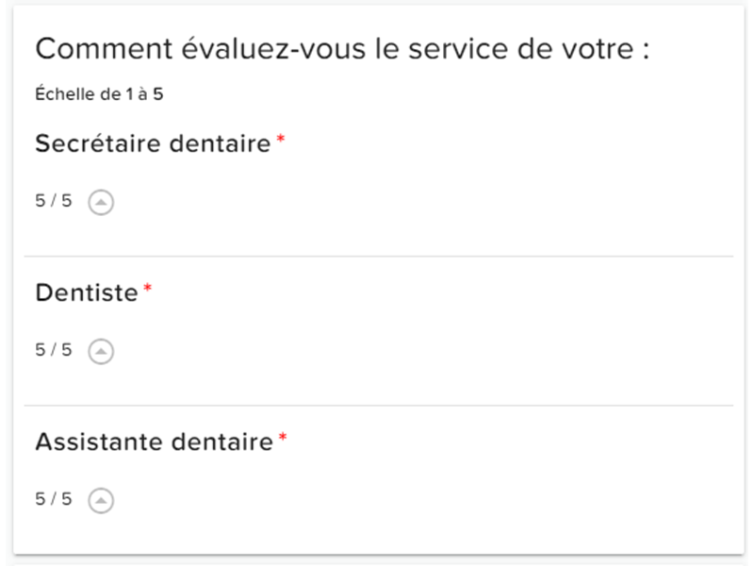This screenshot has width=754, height=566.
Task: Click the 'Échelle de 1 à 5' subtitle
Action: (101, 95)
